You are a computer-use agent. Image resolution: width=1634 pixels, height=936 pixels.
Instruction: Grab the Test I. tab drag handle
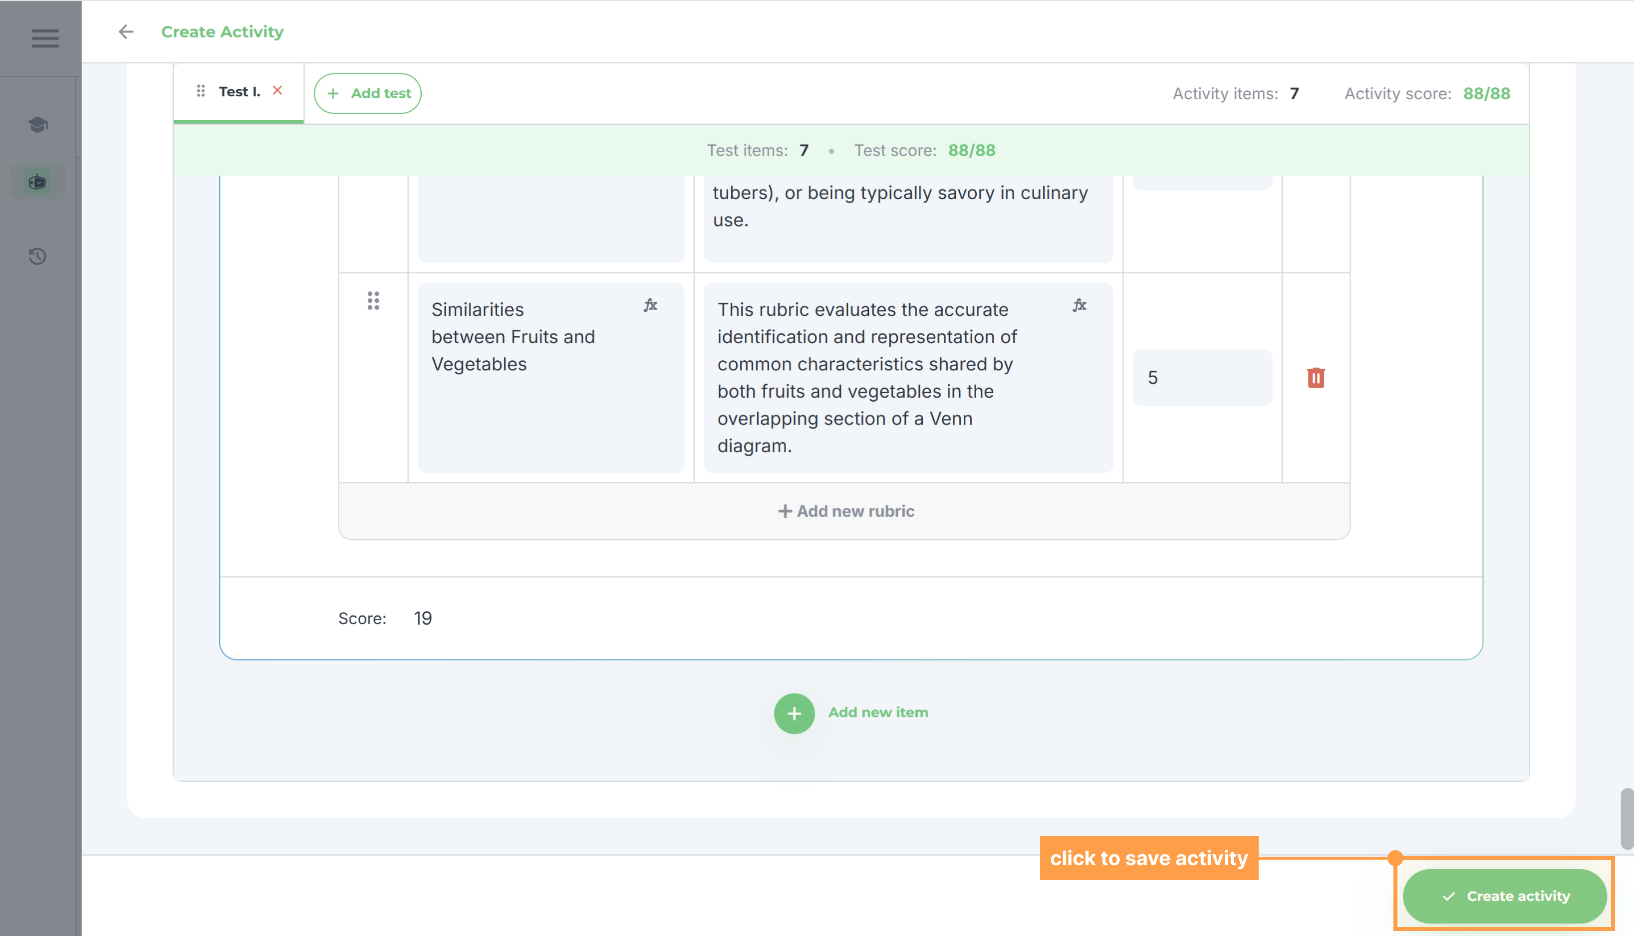click(x=201, y=91)
